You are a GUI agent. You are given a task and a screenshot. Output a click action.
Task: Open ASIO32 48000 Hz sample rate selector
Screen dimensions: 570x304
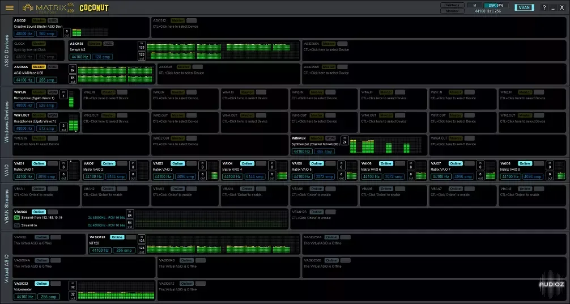(24, 33)
